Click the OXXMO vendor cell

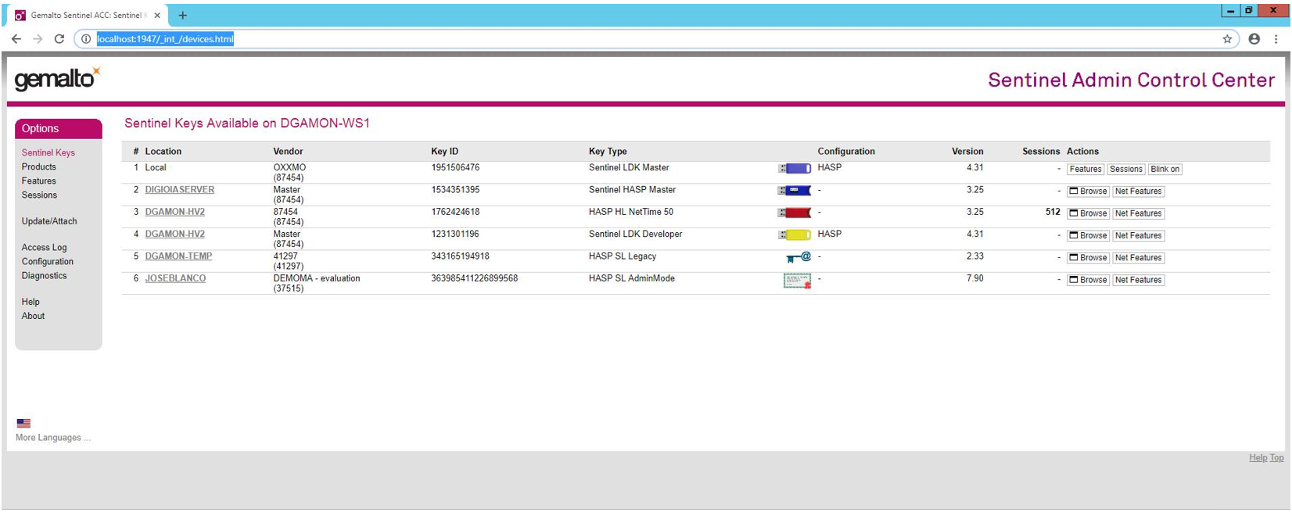click(289, 167)
